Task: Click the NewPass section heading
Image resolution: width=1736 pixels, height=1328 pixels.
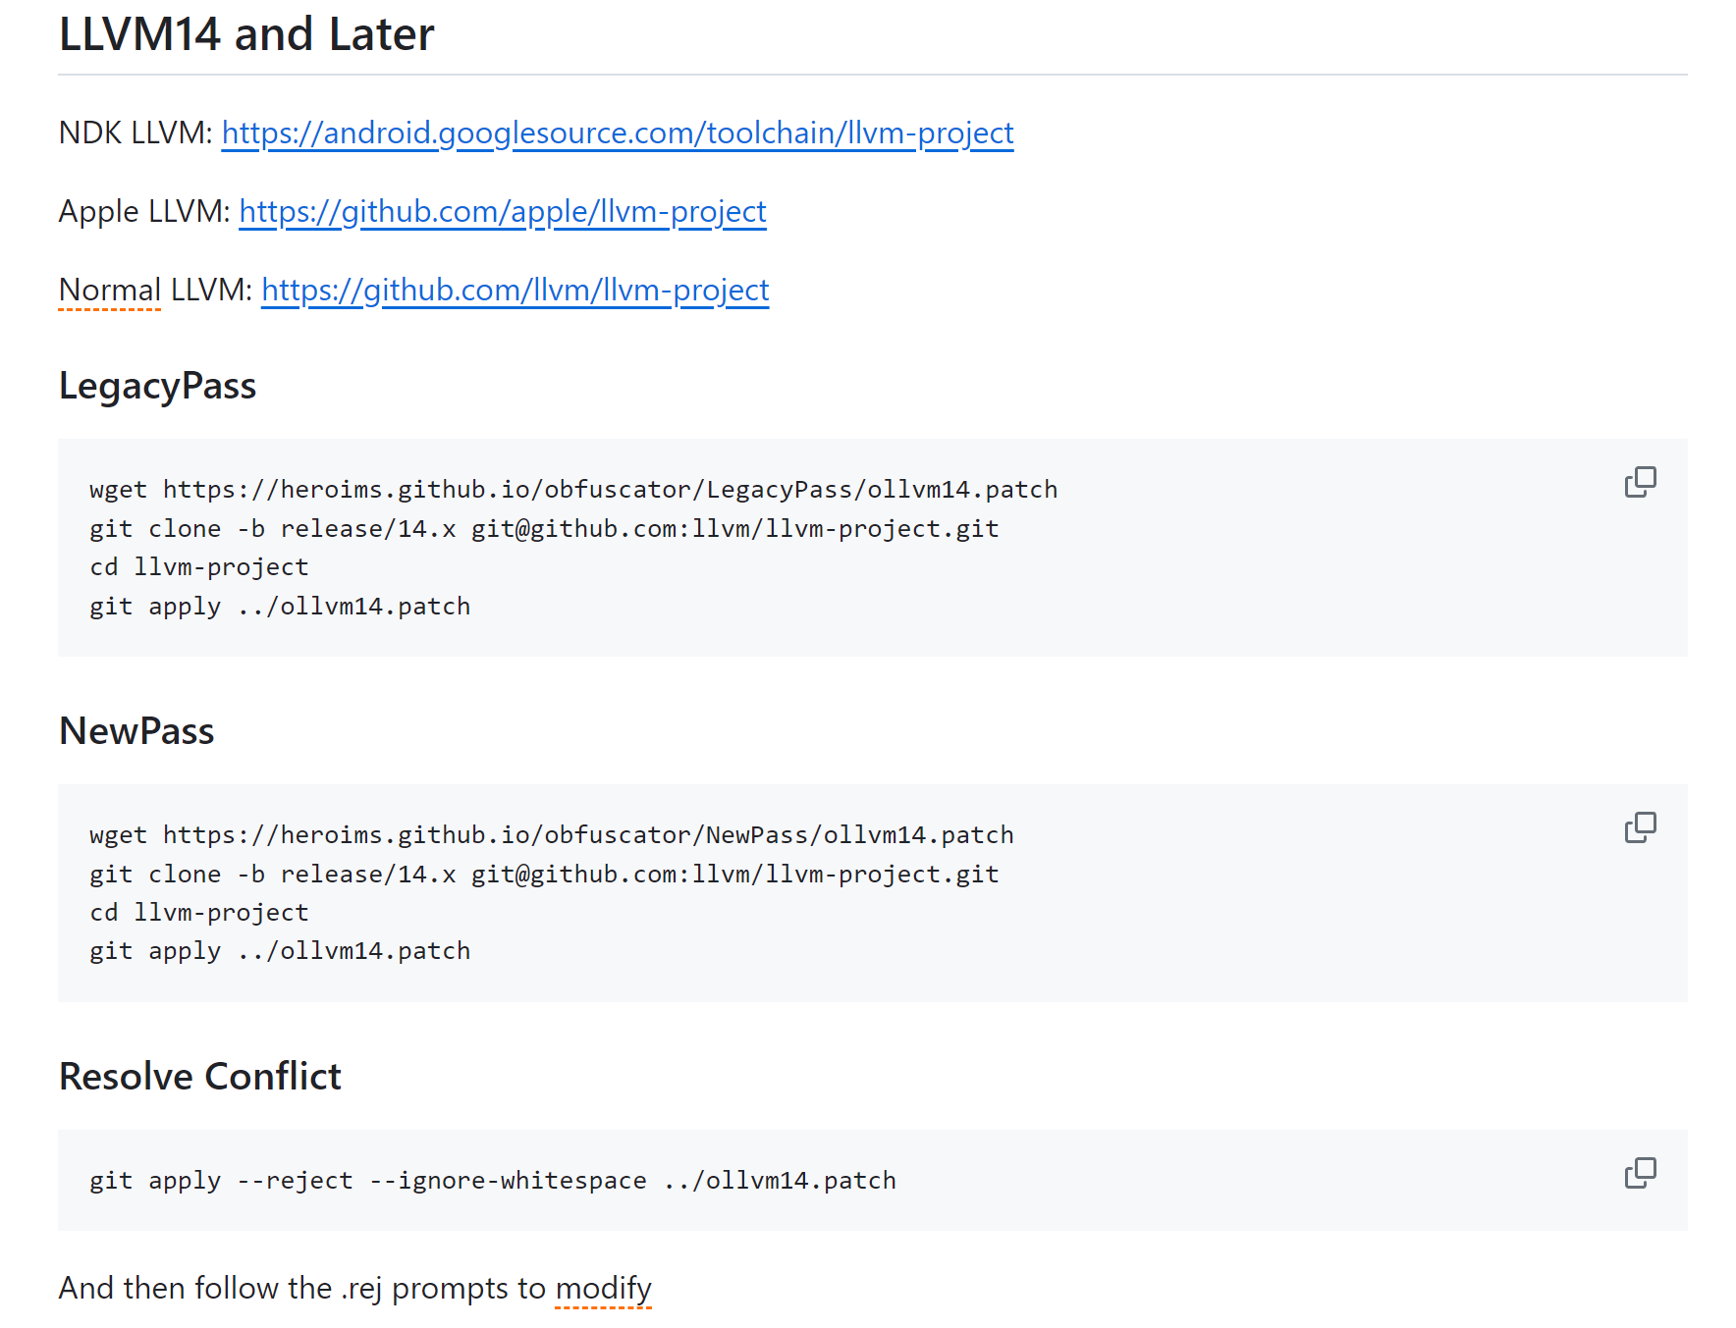Action: (x=136, y=731)
